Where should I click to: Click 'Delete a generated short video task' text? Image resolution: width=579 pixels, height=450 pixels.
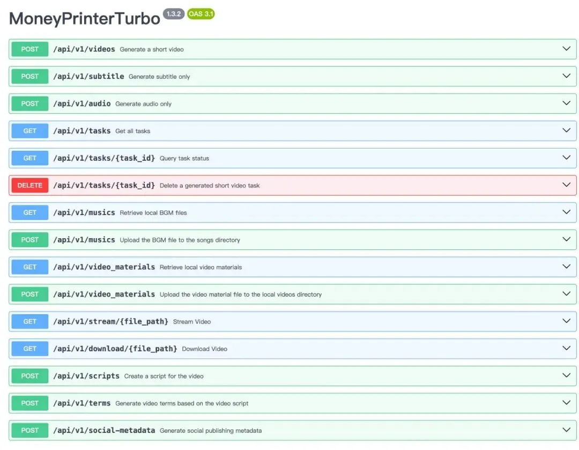tap(210, 186)
